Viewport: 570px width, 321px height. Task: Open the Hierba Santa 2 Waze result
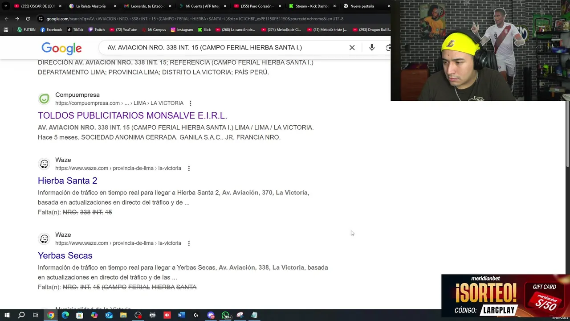point(67,181)
